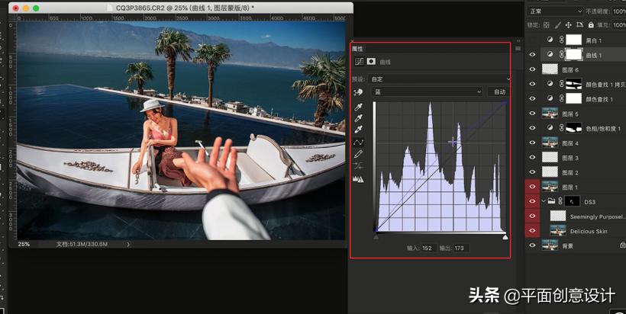
Task: Open the 预设 自定 preset dropdown
Action: click(440, 79)
